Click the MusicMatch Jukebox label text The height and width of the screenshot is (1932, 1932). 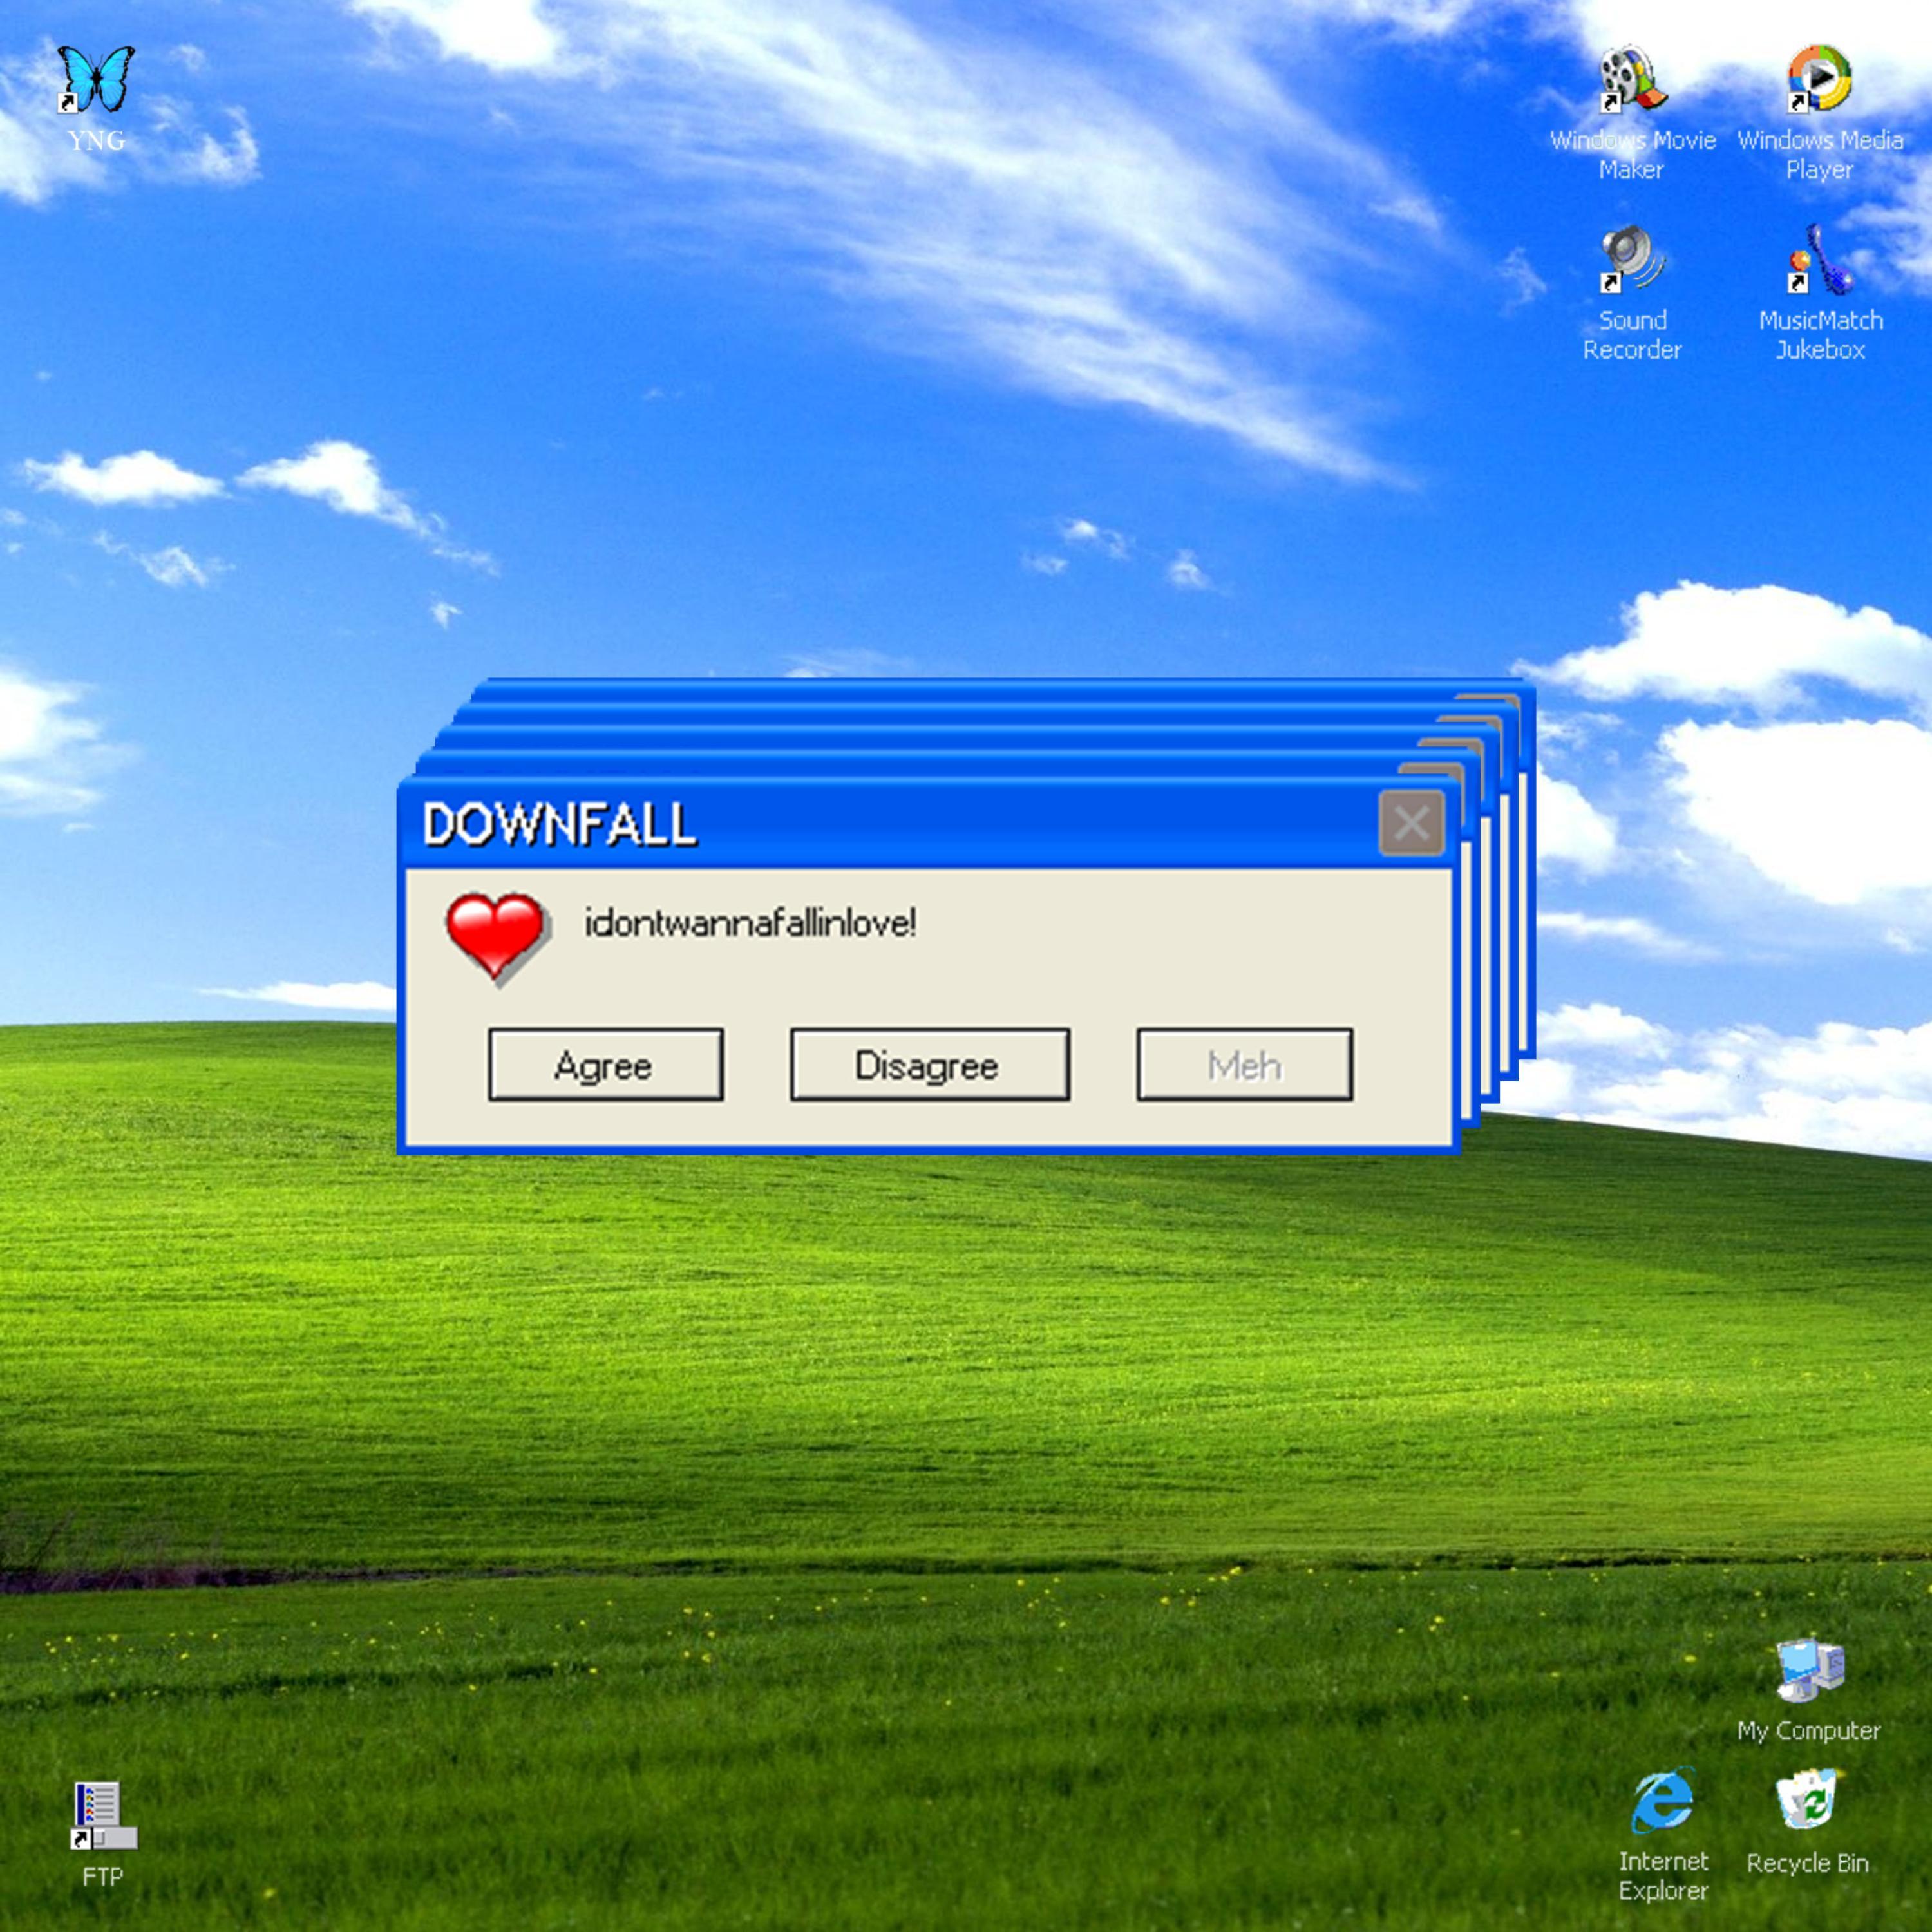[1820, 335]
